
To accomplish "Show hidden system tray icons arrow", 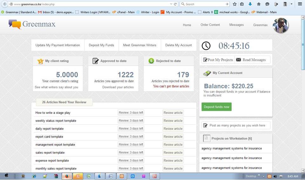I will 264,177.
